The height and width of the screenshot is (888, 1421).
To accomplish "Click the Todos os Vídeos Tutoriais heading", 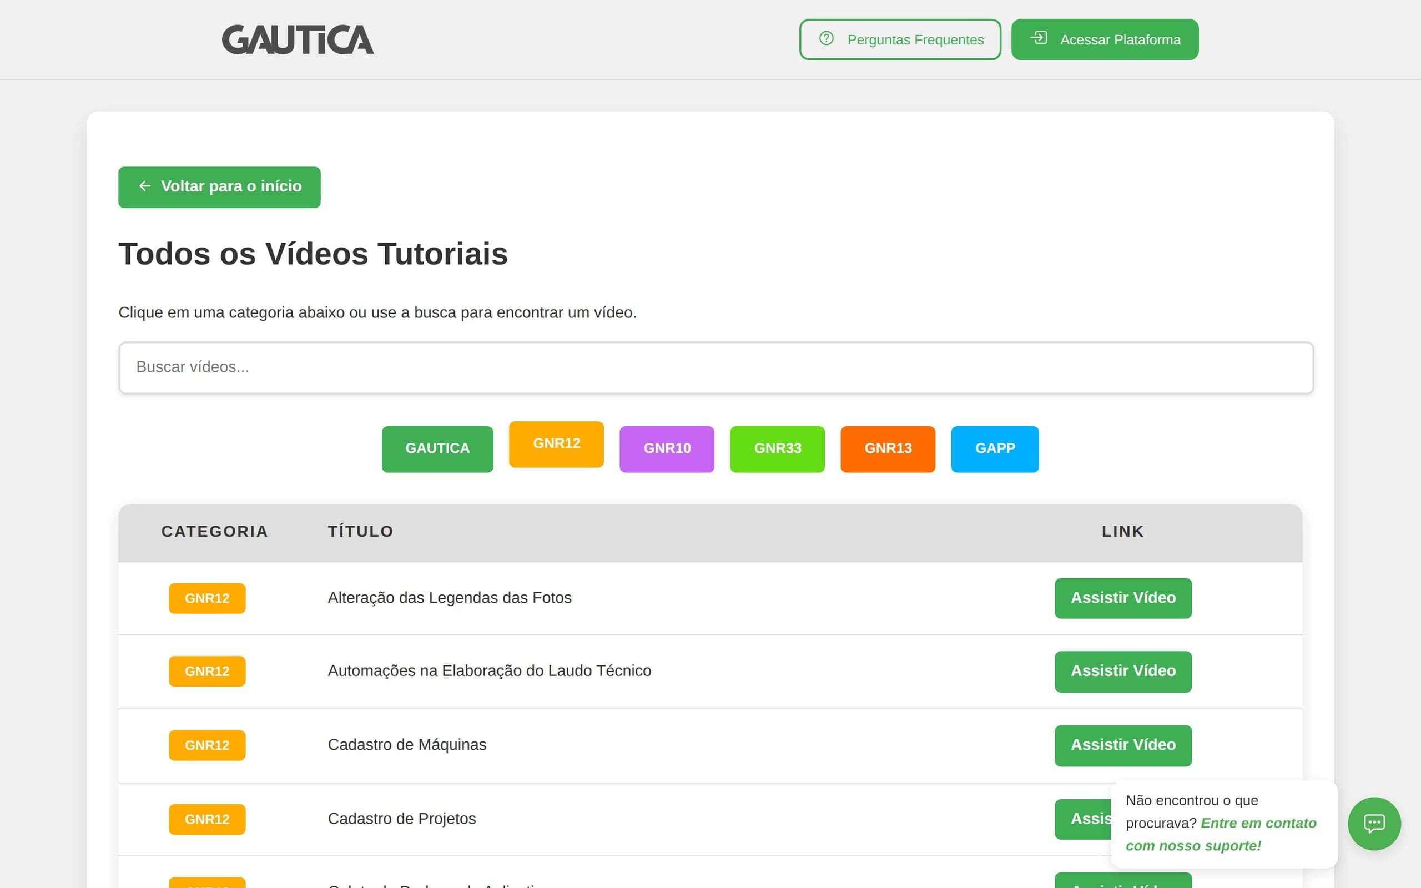I will click(313, 254).
